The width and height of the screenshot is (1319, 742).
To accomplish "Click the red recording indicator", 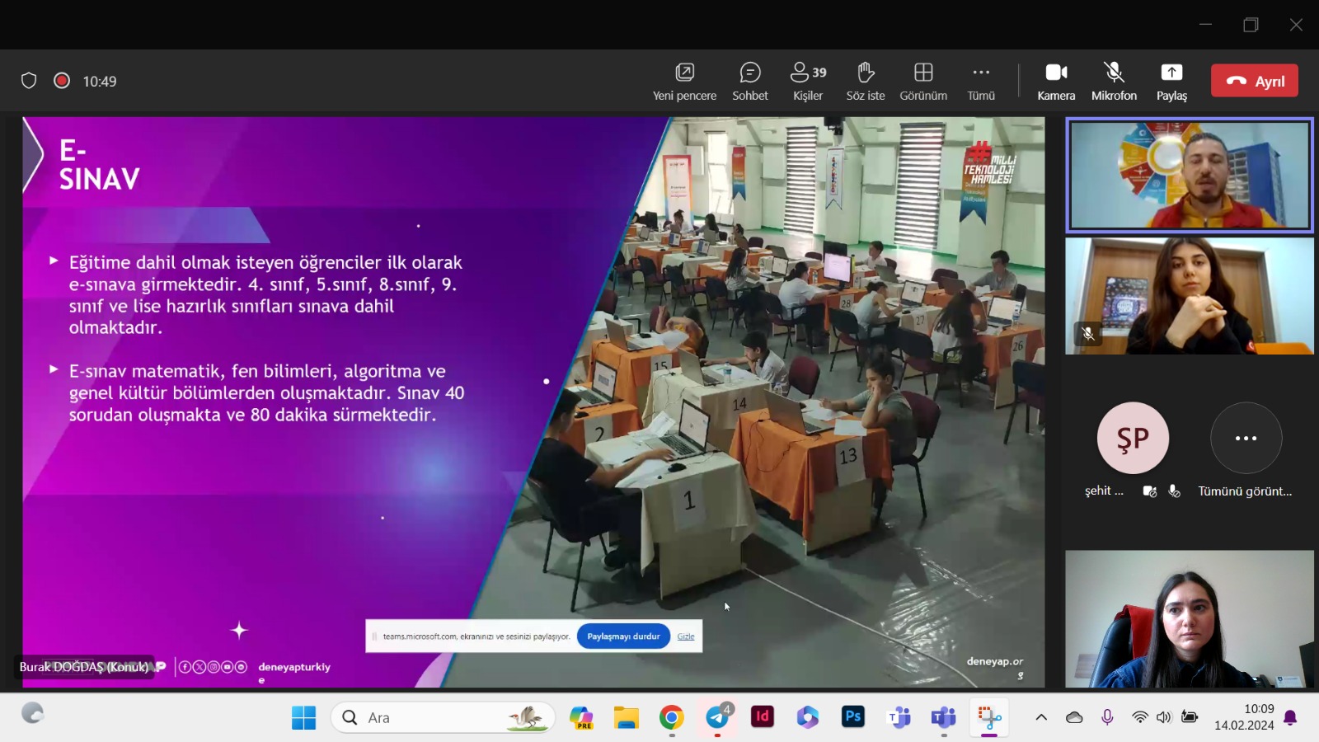I will pyautogui.click(x=62, y=81).
